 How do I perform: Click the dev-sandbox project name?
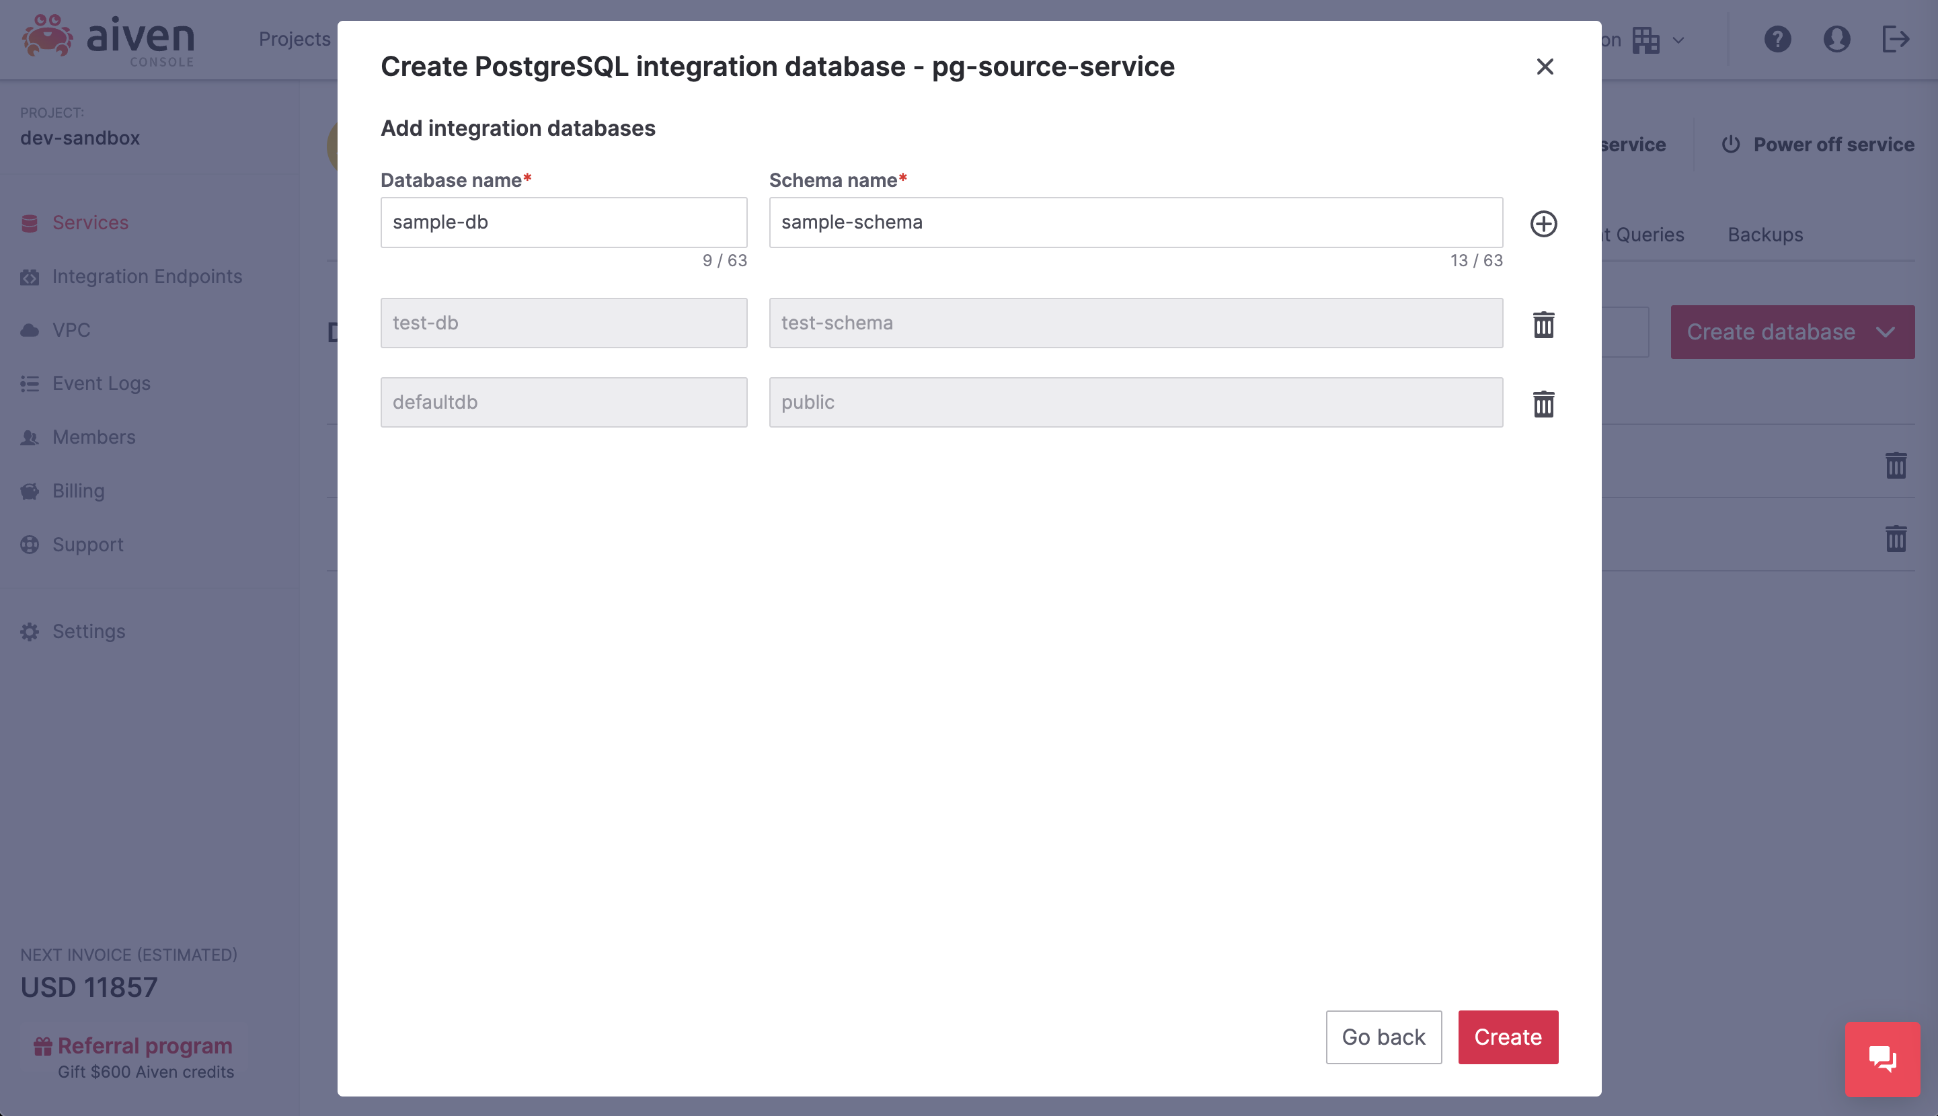pos(80,138)
